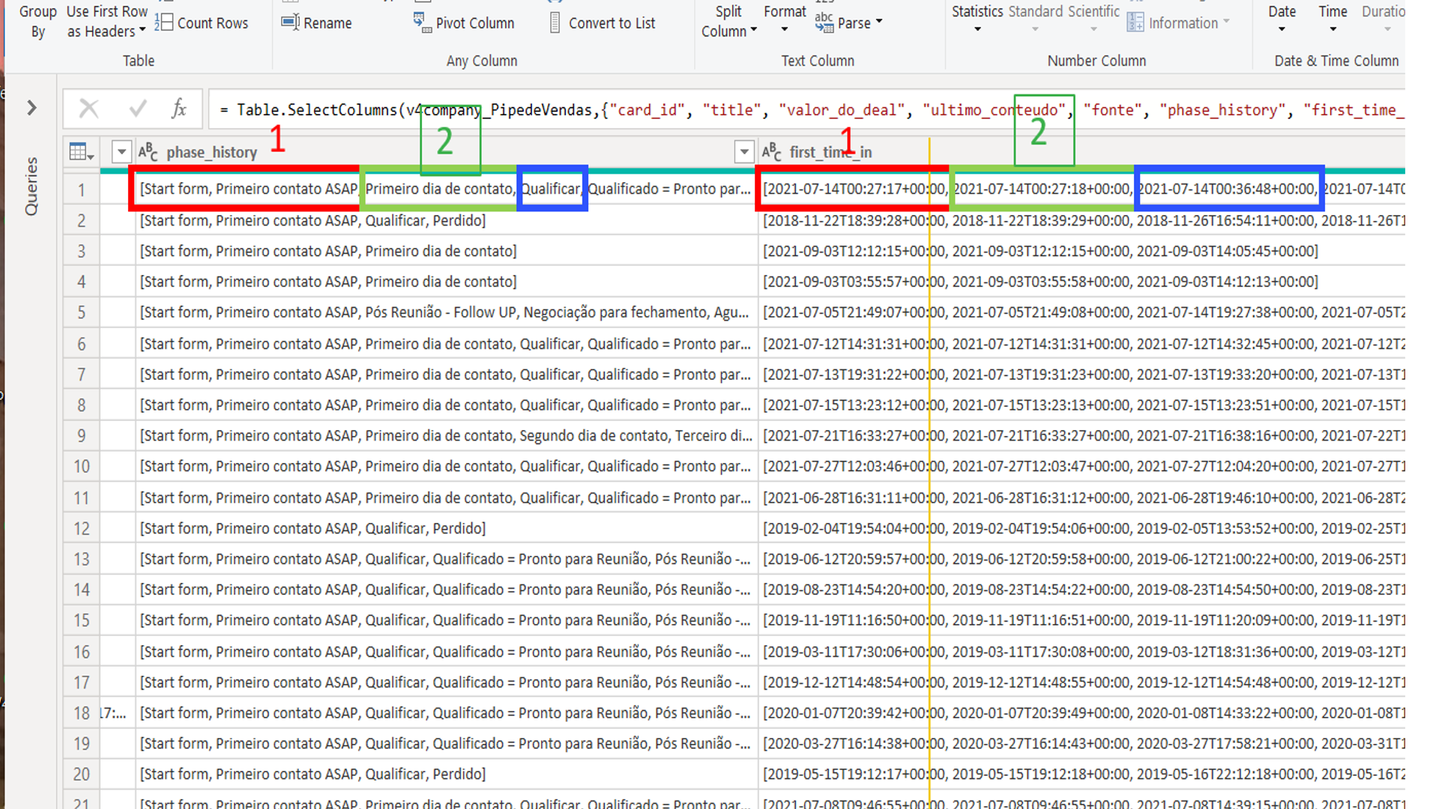Open the Information dropdown
Screen dimensions: 1439x809
coord(1178,22)
